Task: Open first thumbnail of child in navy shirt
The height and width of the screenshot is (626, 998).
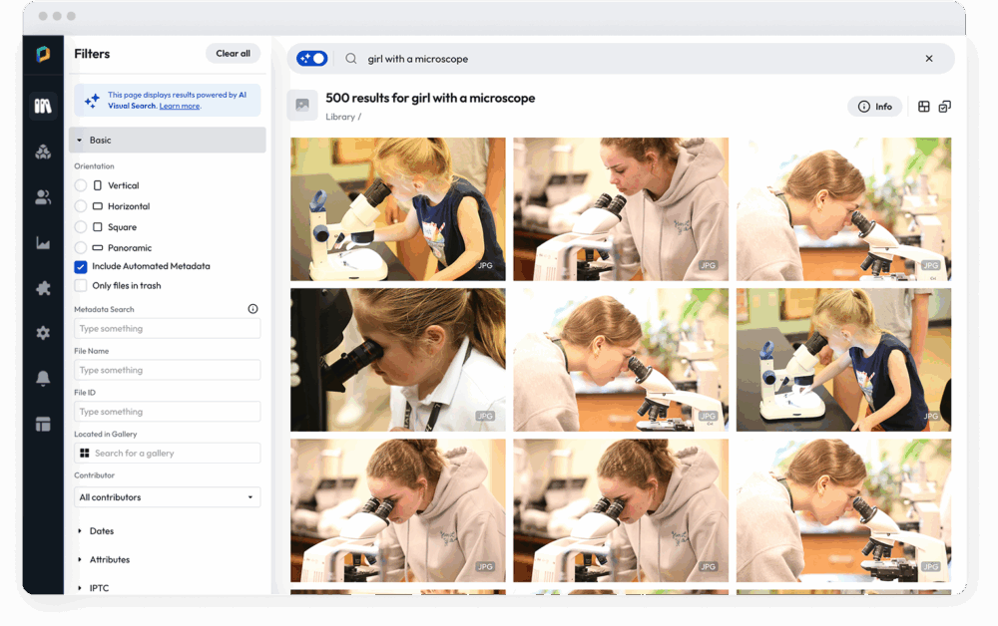Action: 398,209
